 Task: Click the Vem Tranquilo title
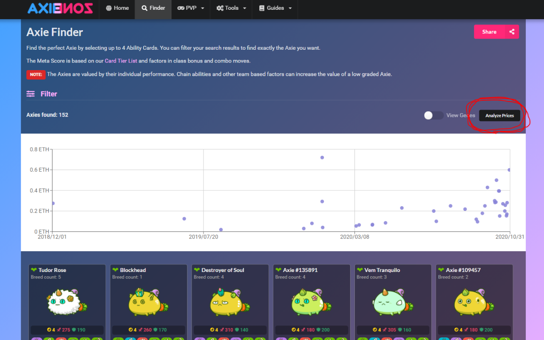click(382, 270)
